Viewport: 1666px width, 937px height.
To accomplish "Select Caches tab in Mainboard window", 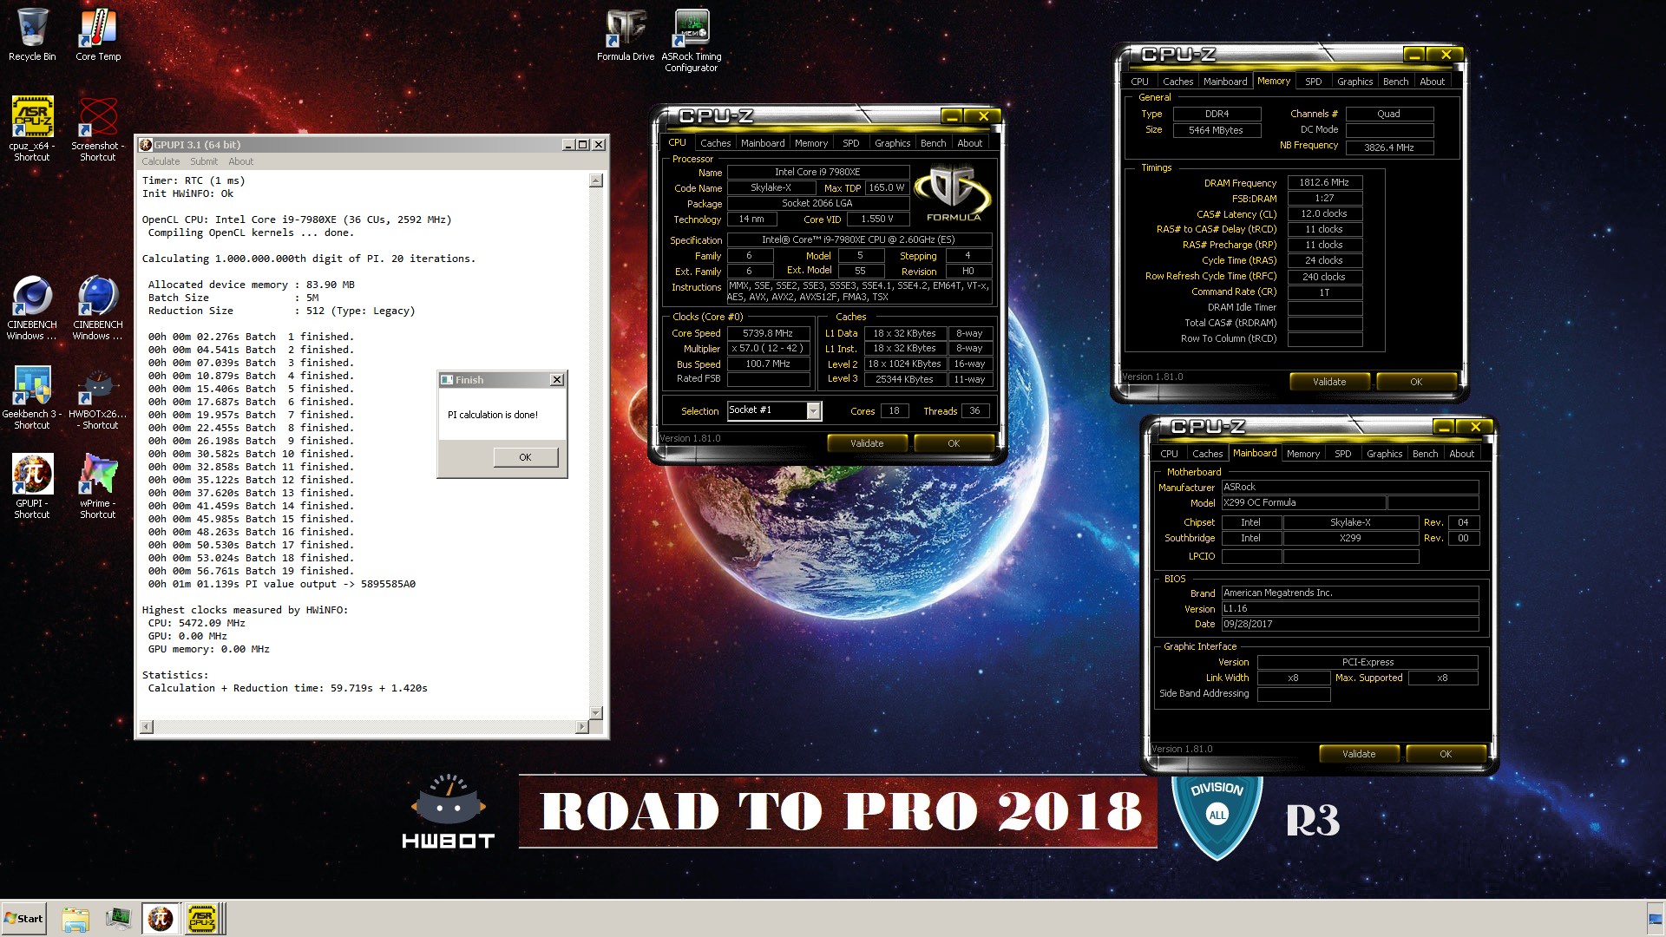I will [1208, 454].
